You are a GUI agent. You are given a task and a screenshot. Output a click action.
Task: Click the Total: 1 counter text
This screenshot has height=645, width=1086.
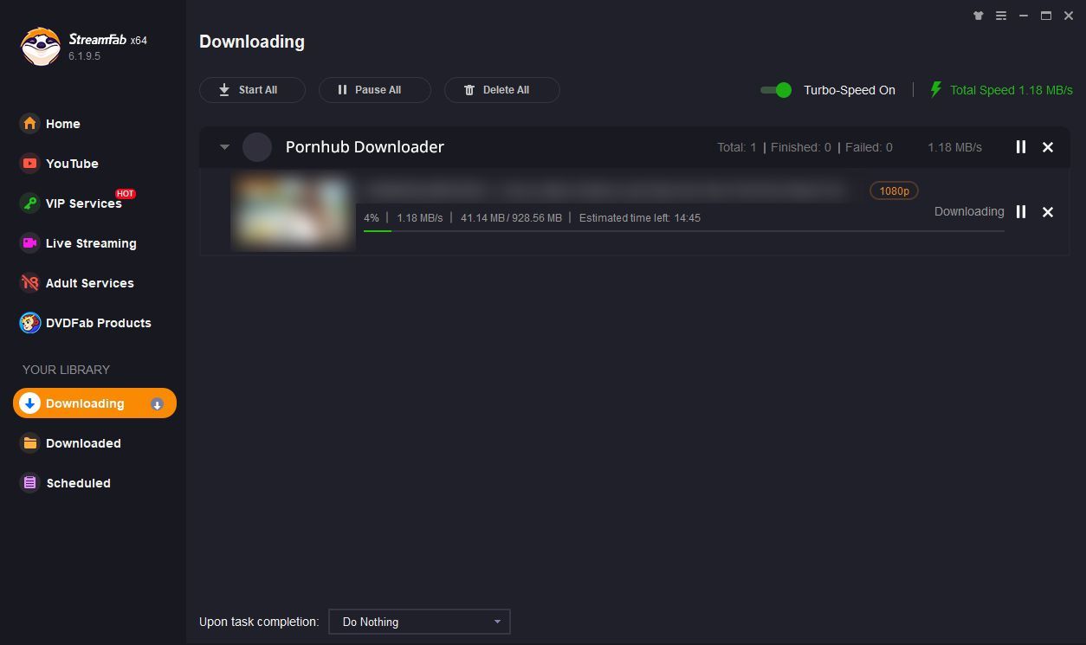(737, 147)
